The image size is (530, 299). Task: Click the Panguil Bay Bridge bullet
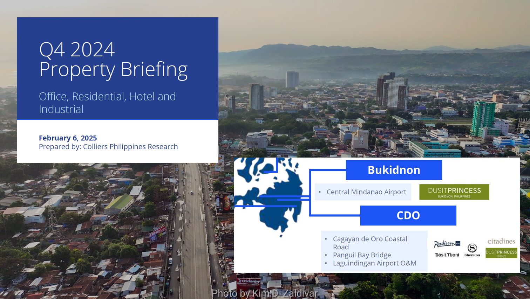[x=362, y=255]
